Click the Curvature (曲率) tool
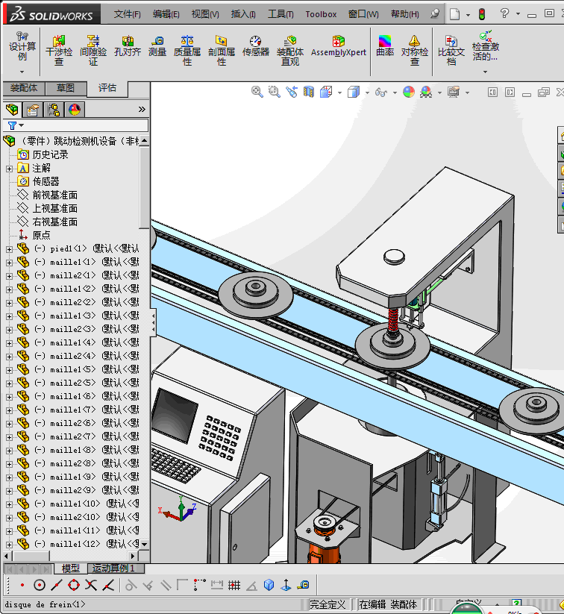Viewport: 564px width, 614px height. coord(385,46)
